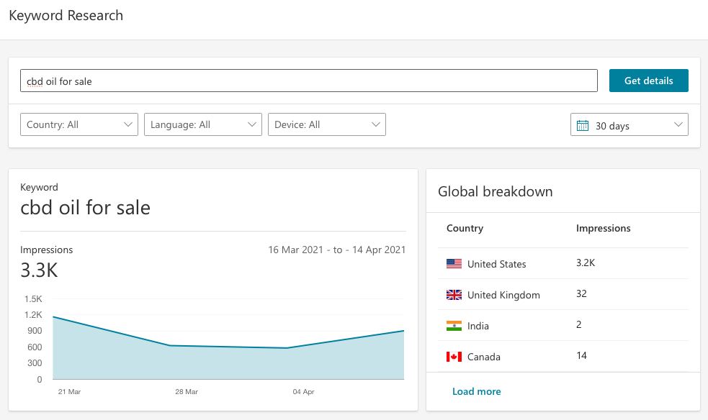Click the Impressions column header in Global breakdown
The width and height of the screenshot is (708, 420).
tap(604, 228)
